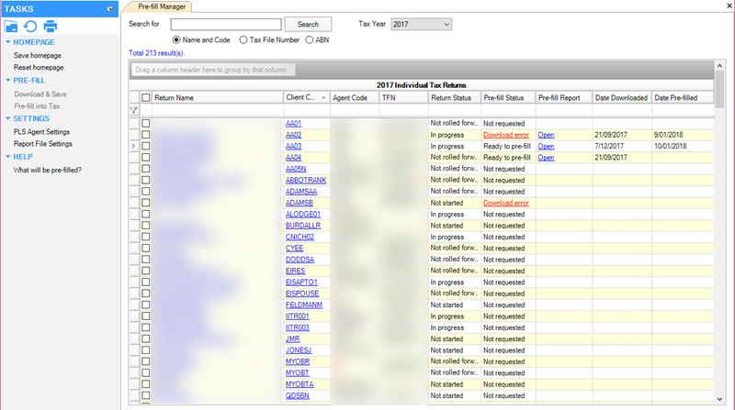735x410 pixels.
Task: Open the Download error link for AA02
Action: 505,134
